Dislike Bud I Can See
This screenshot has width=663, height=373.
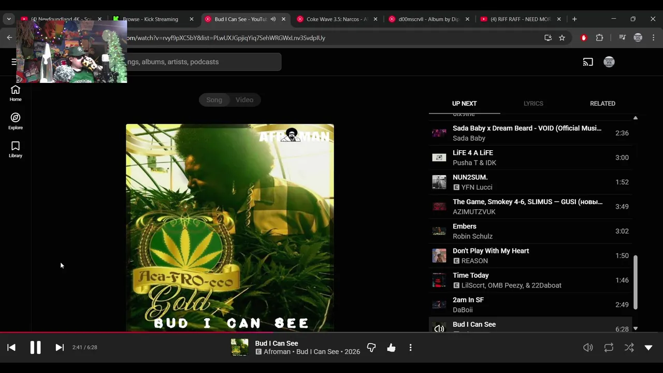371,348
